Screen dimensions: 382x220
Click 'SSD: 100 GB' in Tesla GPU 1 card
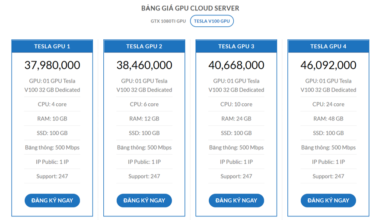click(x=52, y=133)
